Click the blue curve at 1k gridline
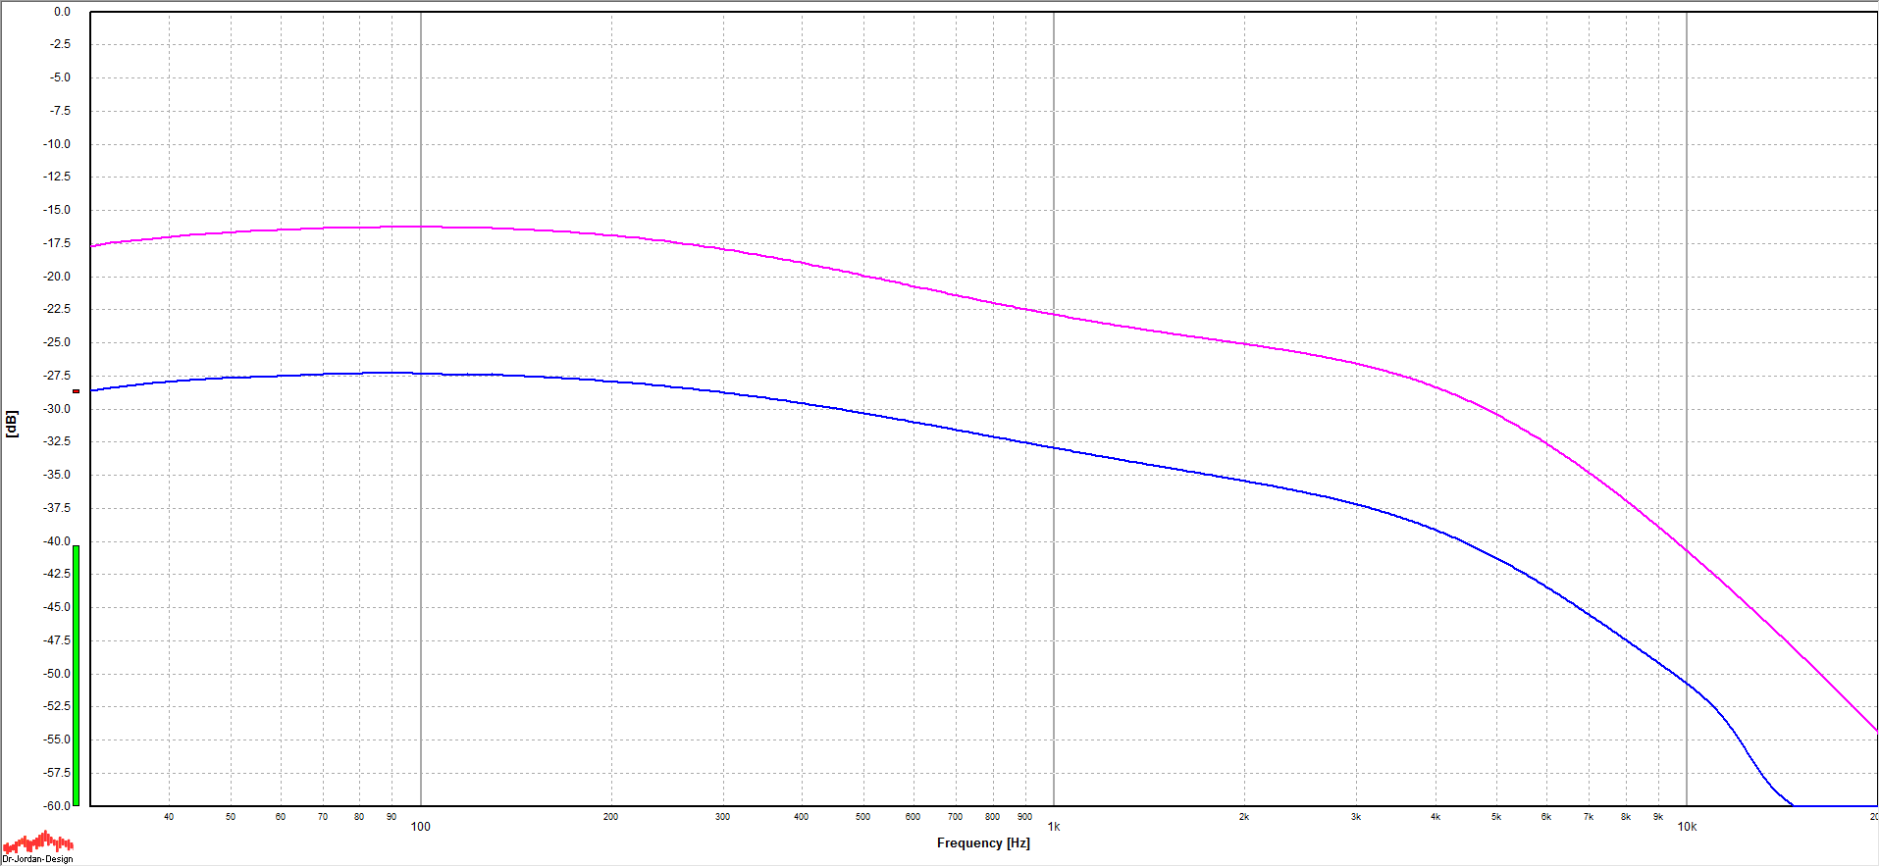Viewport: 1880px width, 867px height. pos(1054,447)
